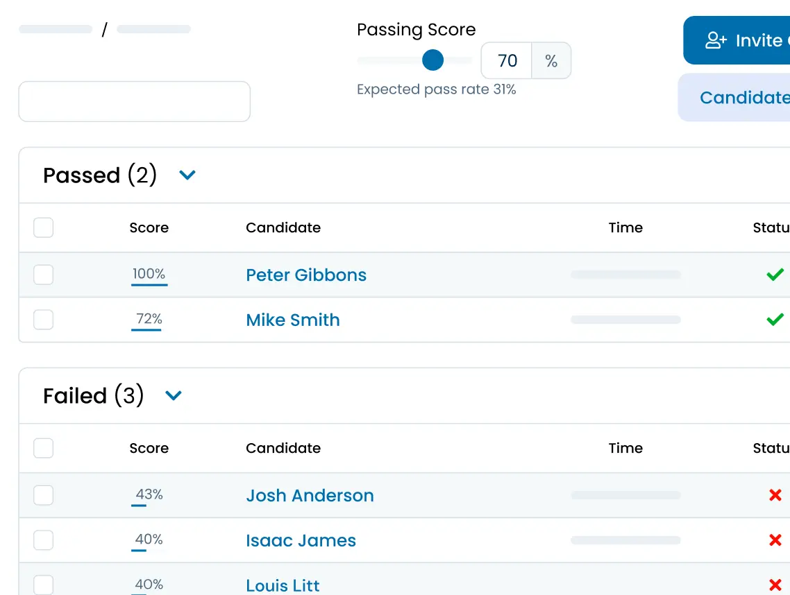Click Peter Gibbons's green passed checkmark
The width and height of the screenshot is (790, 595).
pos(775,275)
